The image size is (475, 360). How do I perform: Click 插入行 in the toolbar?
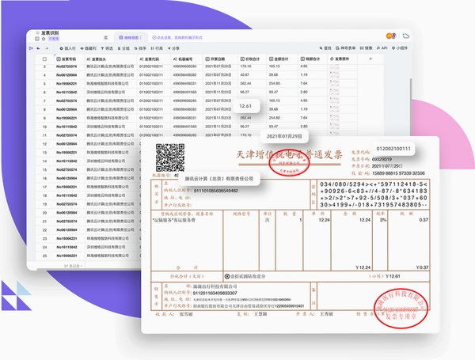[67, 48]
